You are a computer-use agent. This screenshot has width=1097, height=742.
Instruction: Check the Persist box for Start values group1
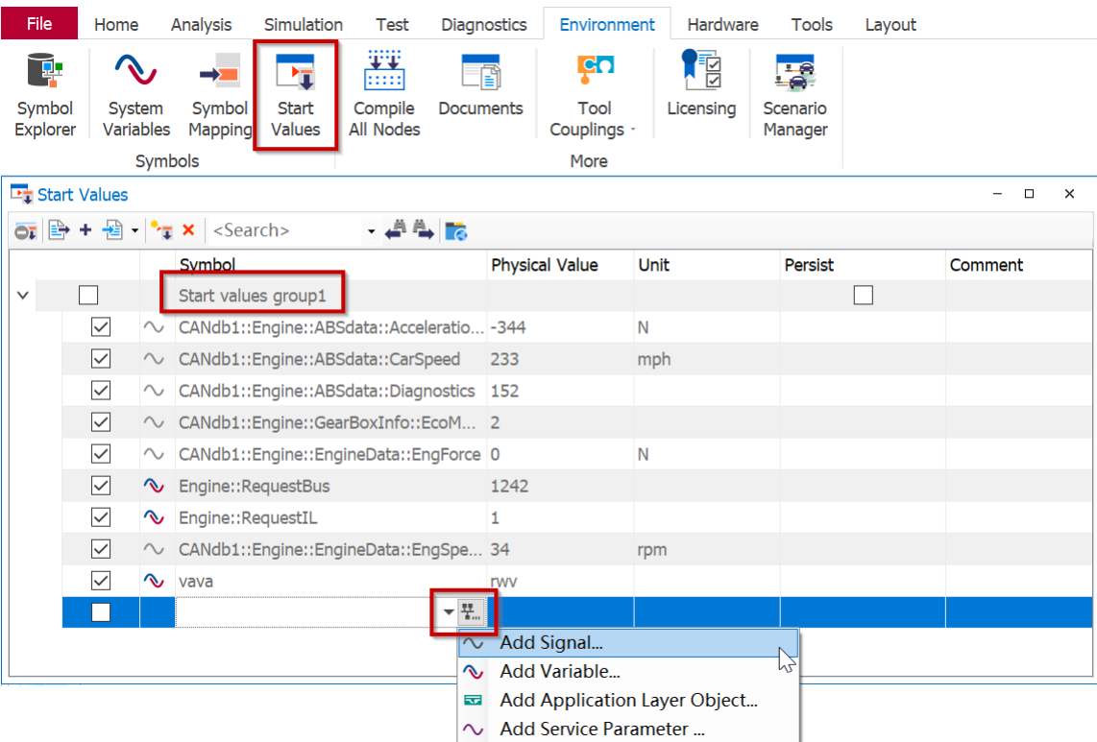(x=863, y=296)
